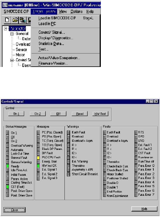Image resolution: width=160 pixels, height=217 pixels.
Task: Click the Earth Fault warning indicator
Action: (68, 132)
